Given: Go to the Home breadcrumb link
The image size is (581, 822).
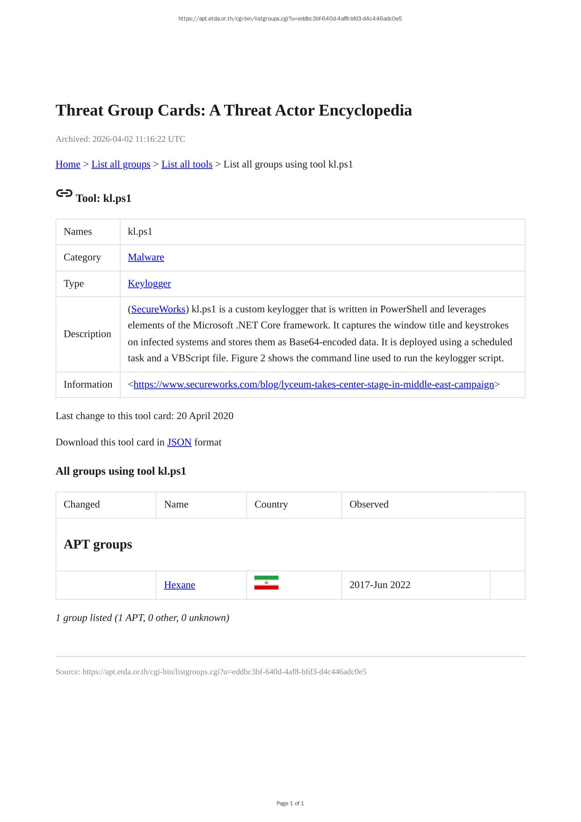Looking at the screenshot, I should 68,164.
